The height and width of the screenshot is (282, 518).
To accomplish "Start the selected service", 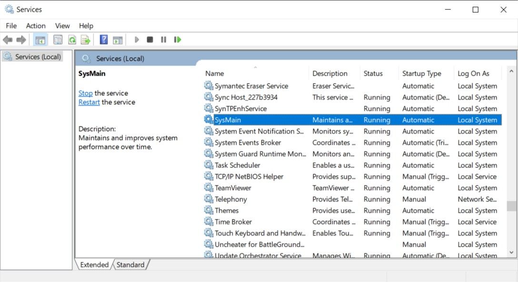I will pos(137,40).
